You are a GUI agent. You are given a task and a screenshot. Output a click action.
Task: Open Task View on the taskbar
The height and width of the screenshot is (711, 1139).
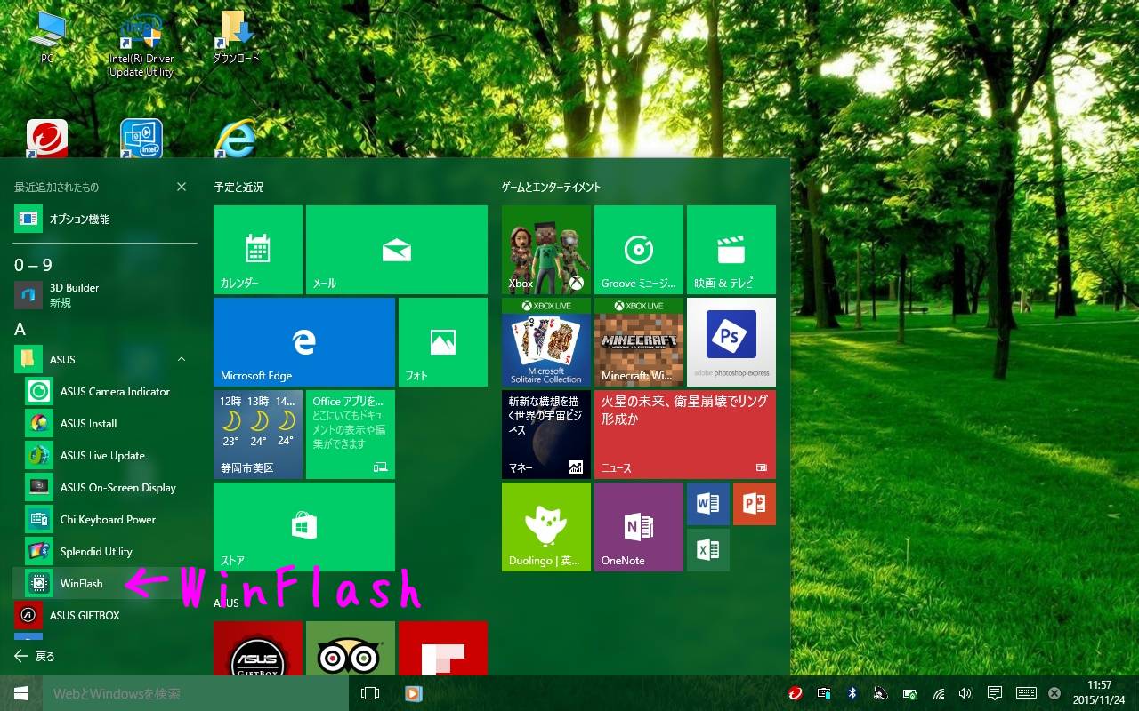click(370, 693)
